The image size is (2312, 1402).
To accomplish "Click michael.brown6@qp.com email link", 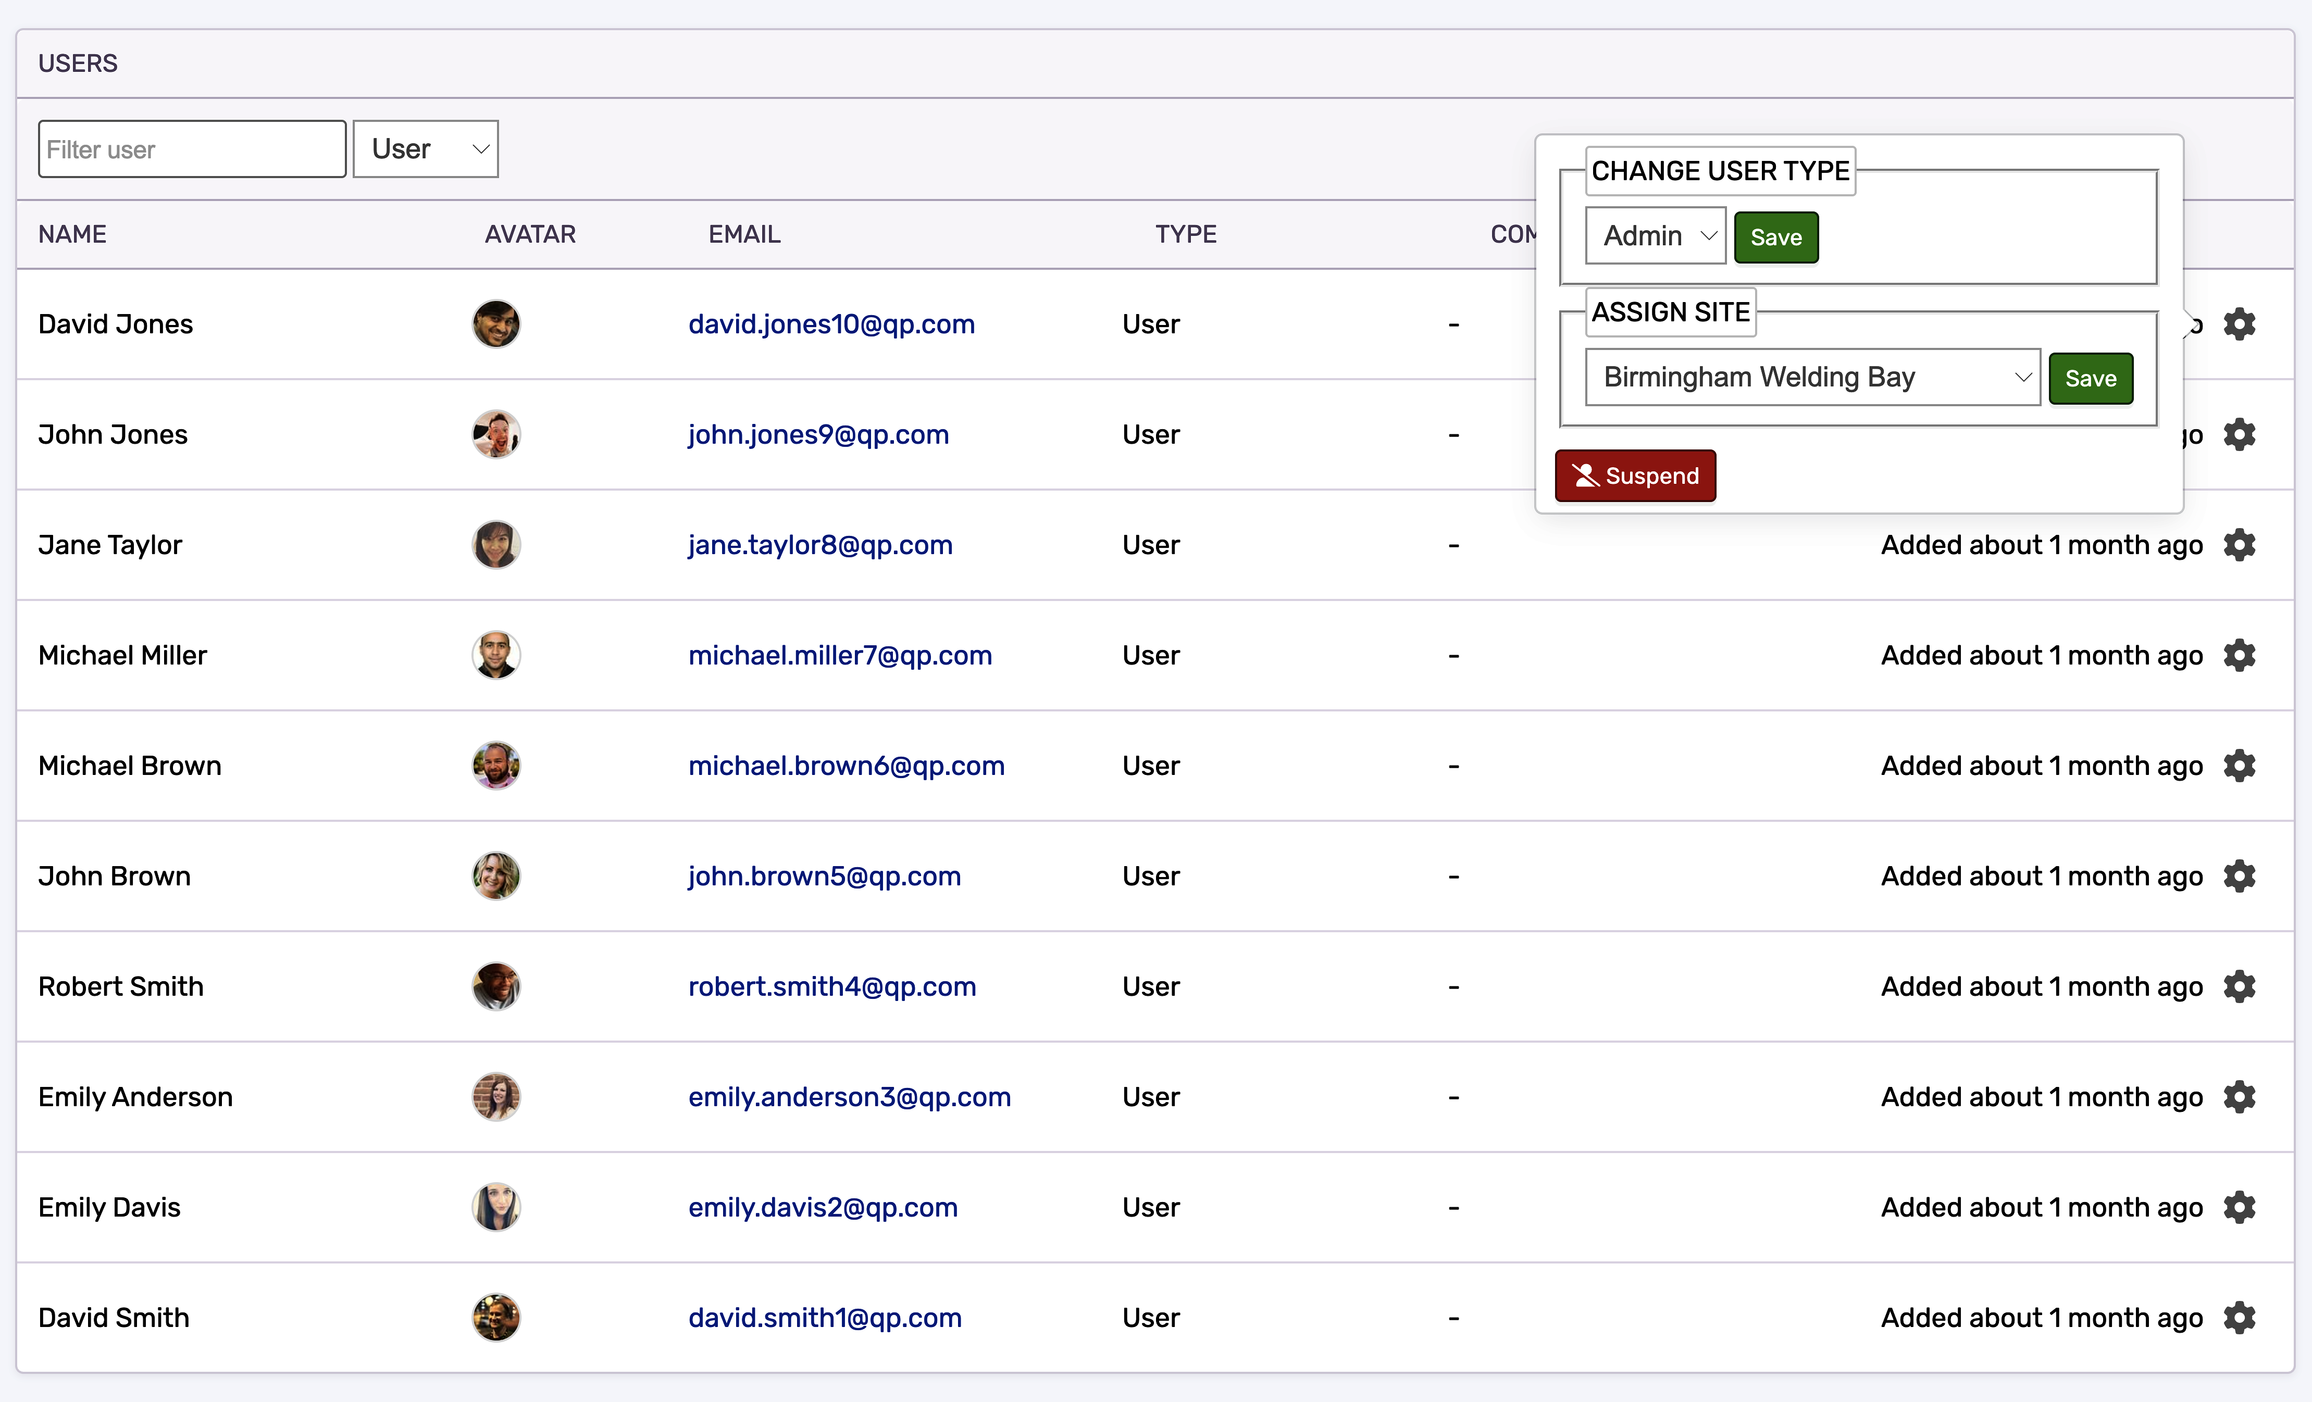I will pos(846,765).
